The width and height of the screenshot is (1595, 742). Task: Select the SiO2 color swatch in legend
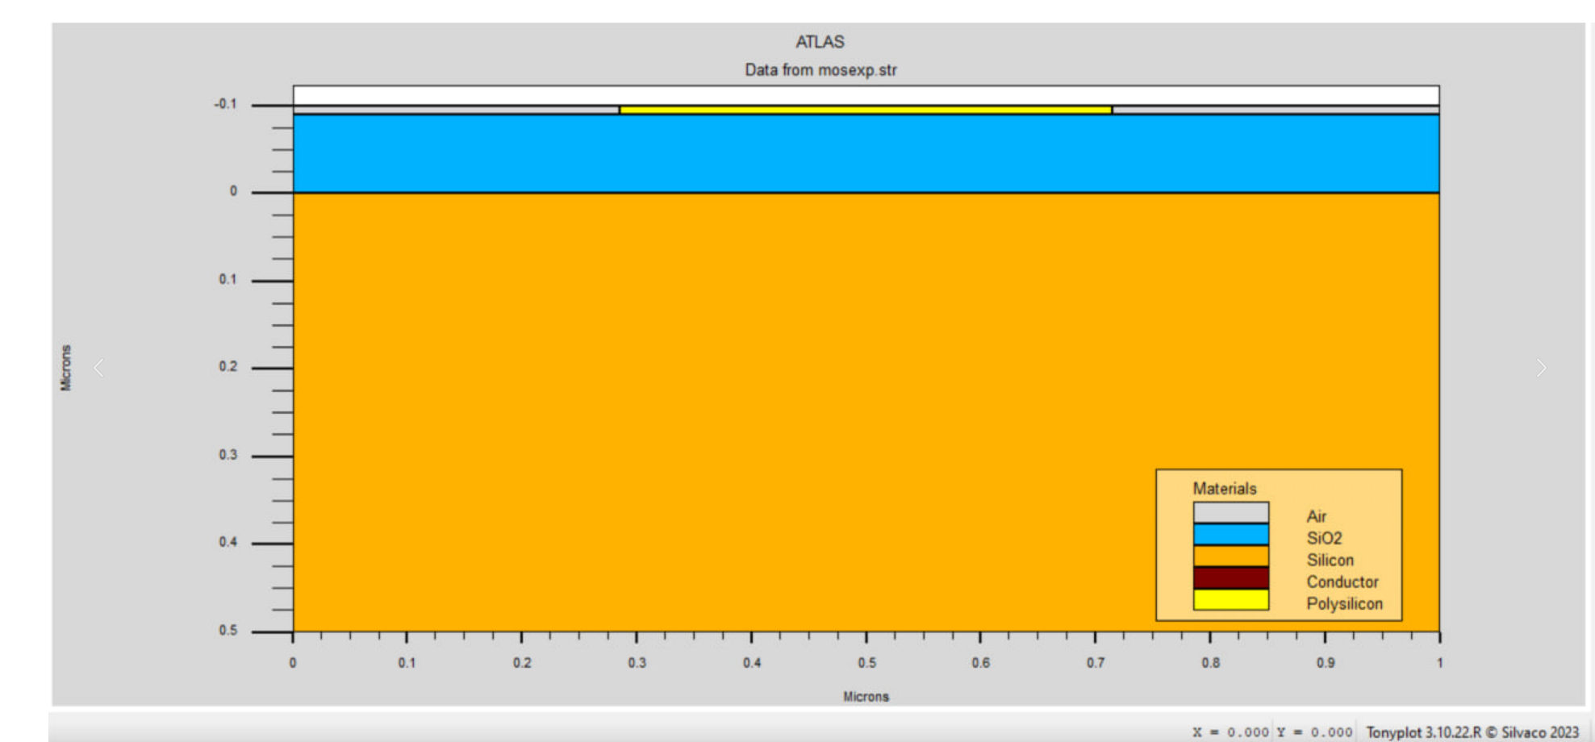(x=1230, y=533)
